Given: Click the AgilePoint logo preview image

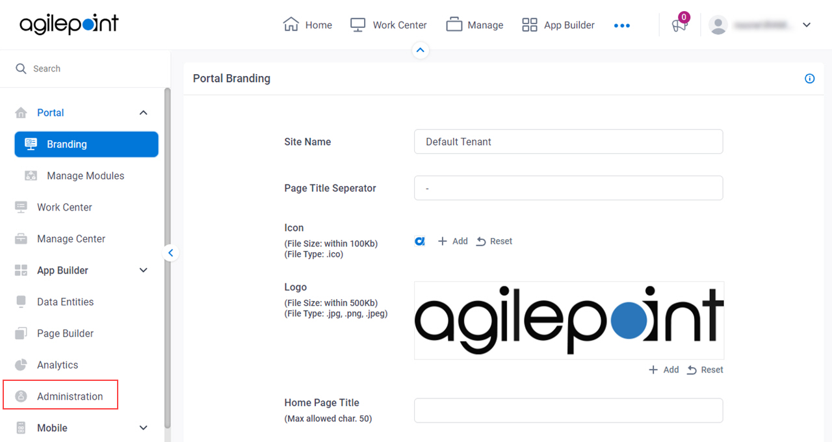Looking at the screenshot, I should (569, 320).
